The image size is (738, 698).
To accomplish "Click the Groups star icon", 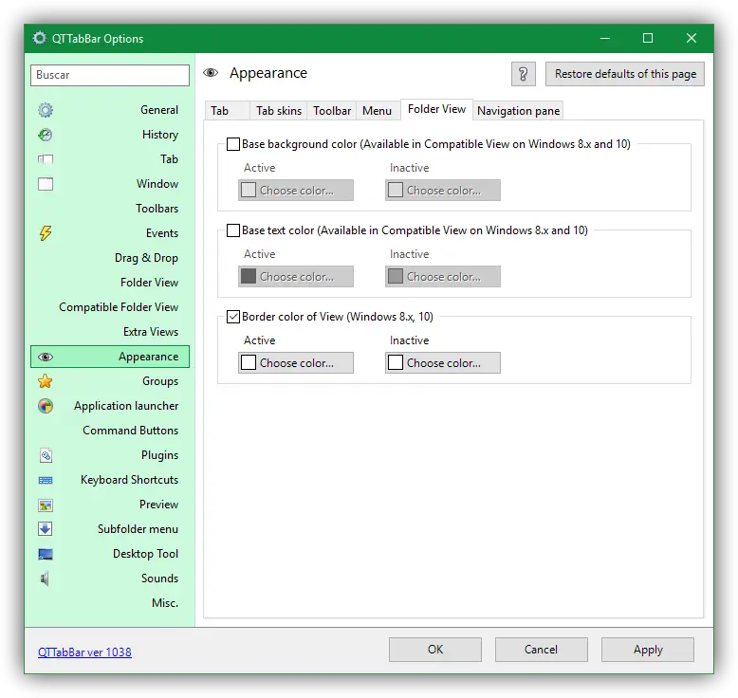I will point(46,381).
